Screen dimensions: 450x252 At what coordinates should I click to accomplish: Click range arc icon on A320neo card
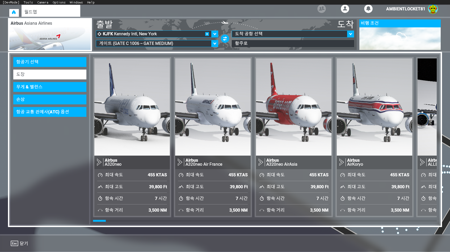(x=100, y=210)
